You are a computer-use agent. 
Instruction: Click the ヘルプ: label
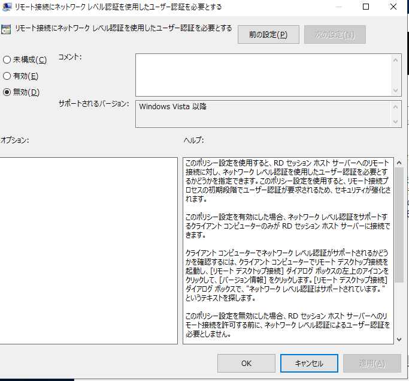point(193,140)
